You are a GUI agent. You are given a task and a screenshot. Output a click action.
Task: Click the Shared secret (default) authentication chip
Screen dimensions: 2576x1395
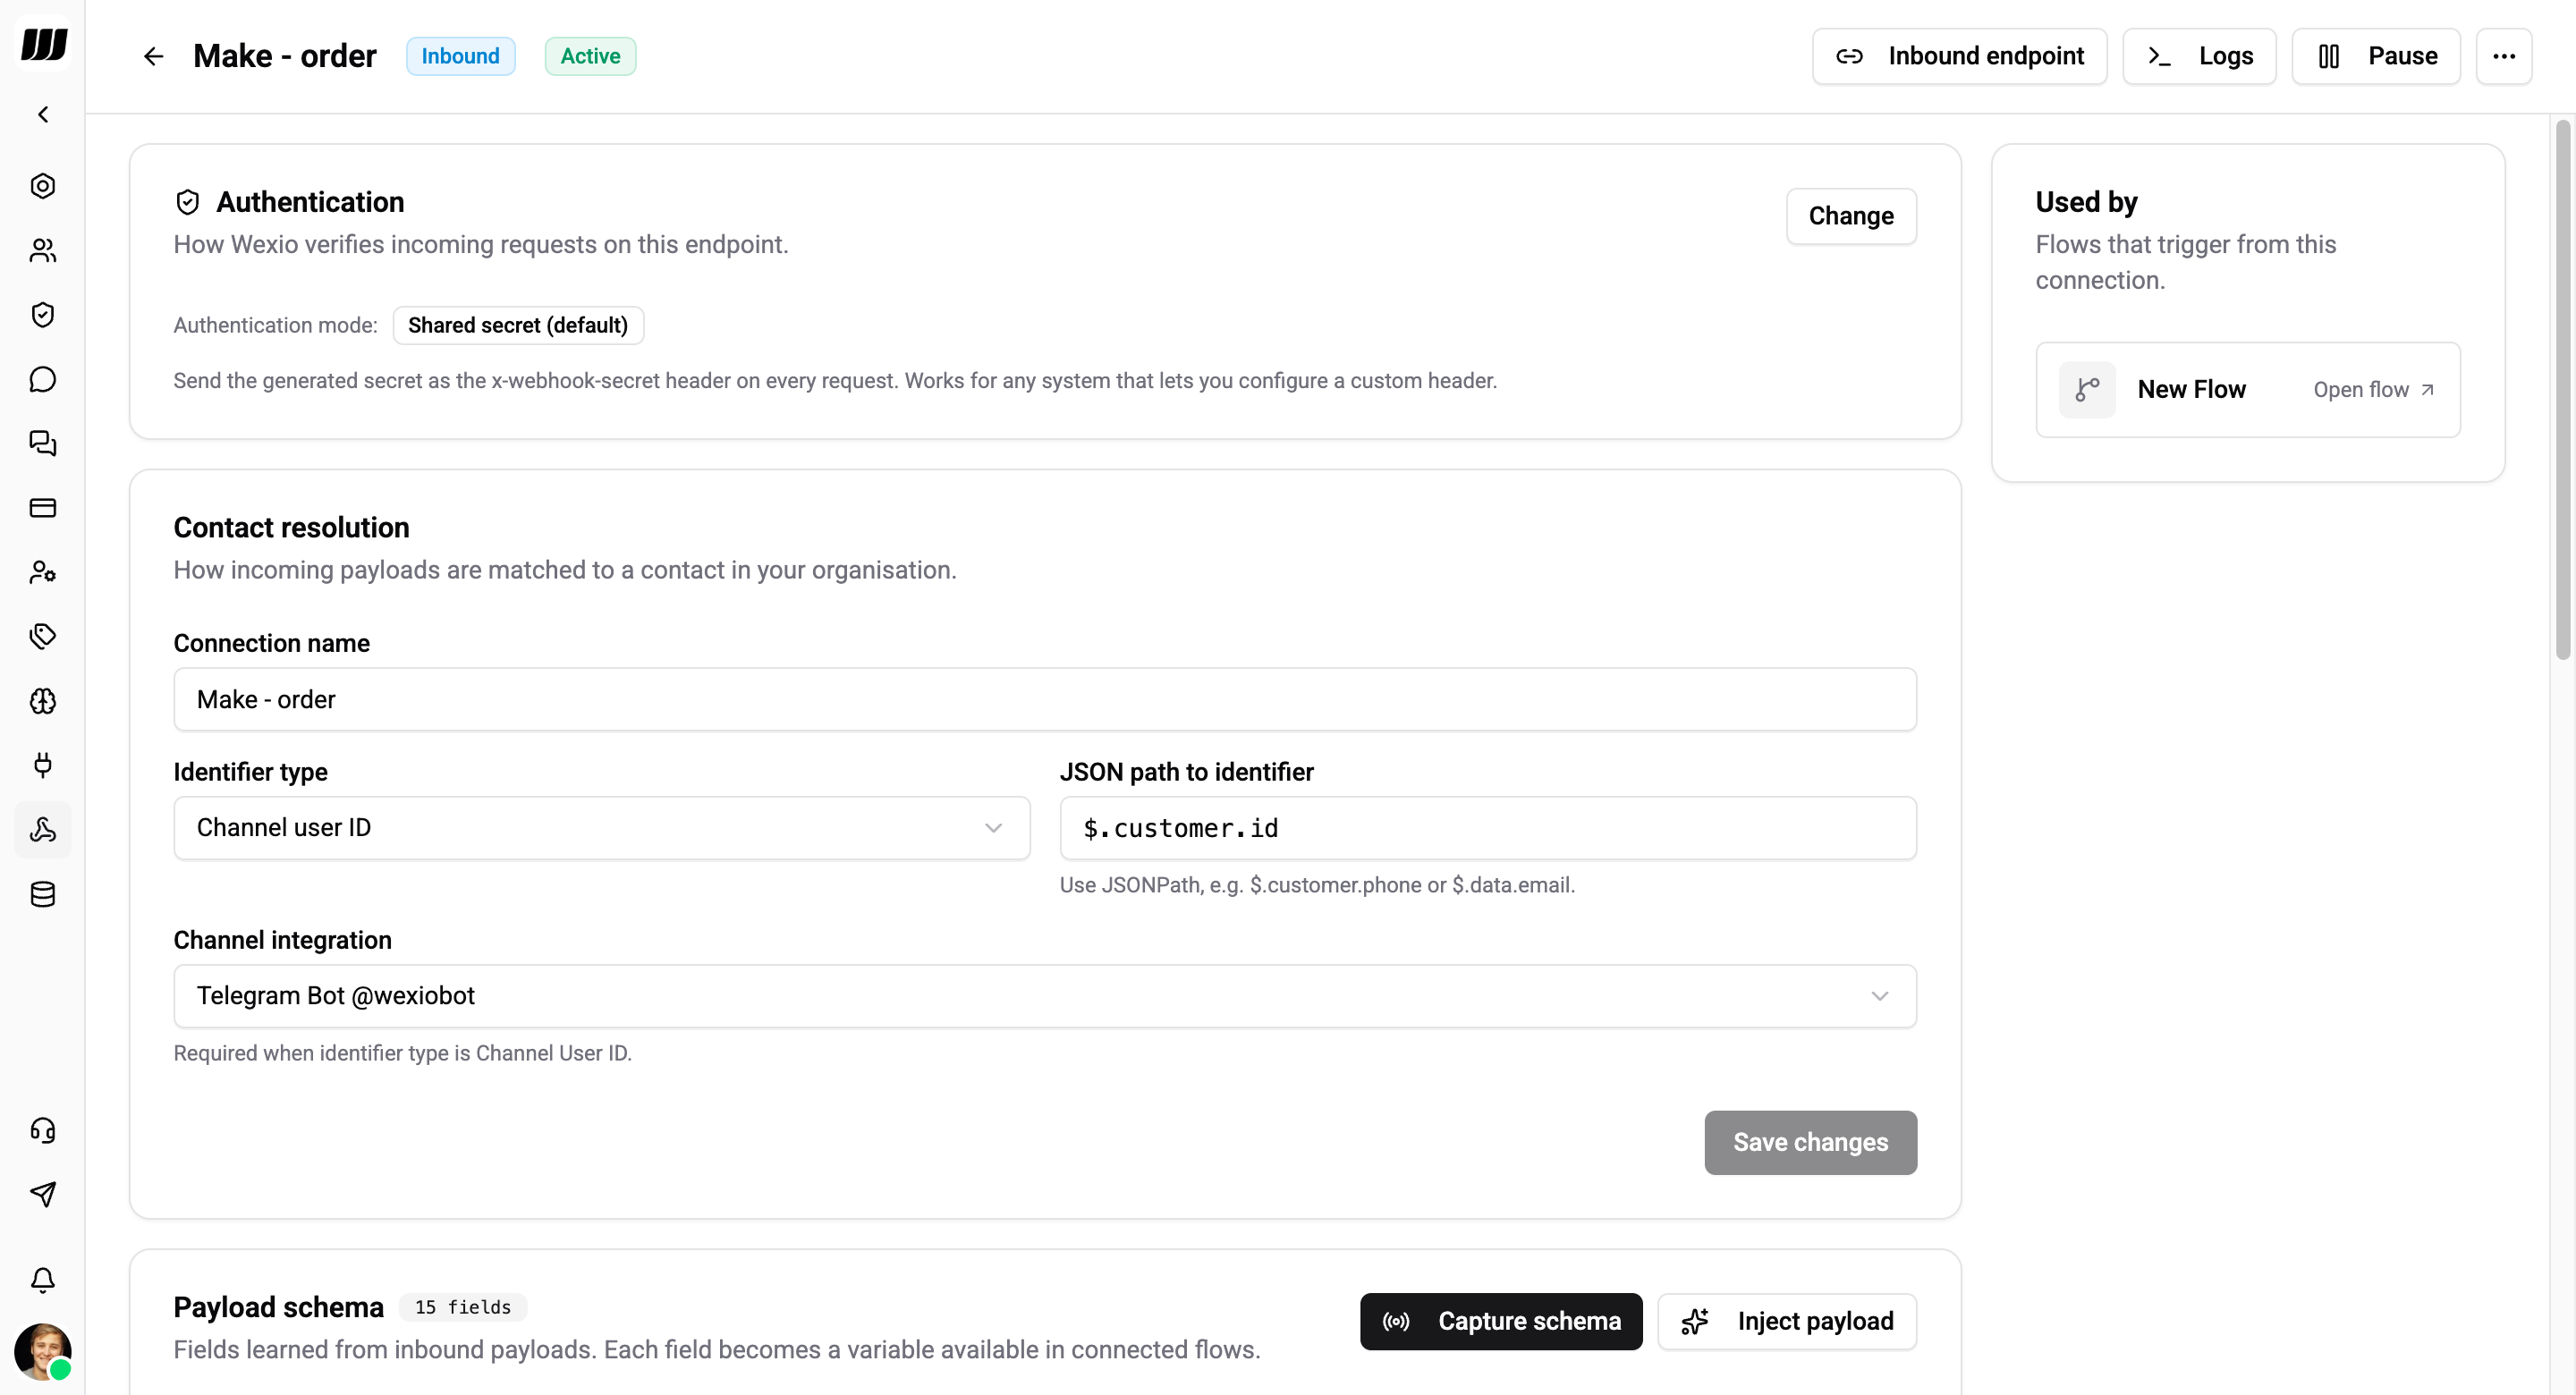coord(517,325)
